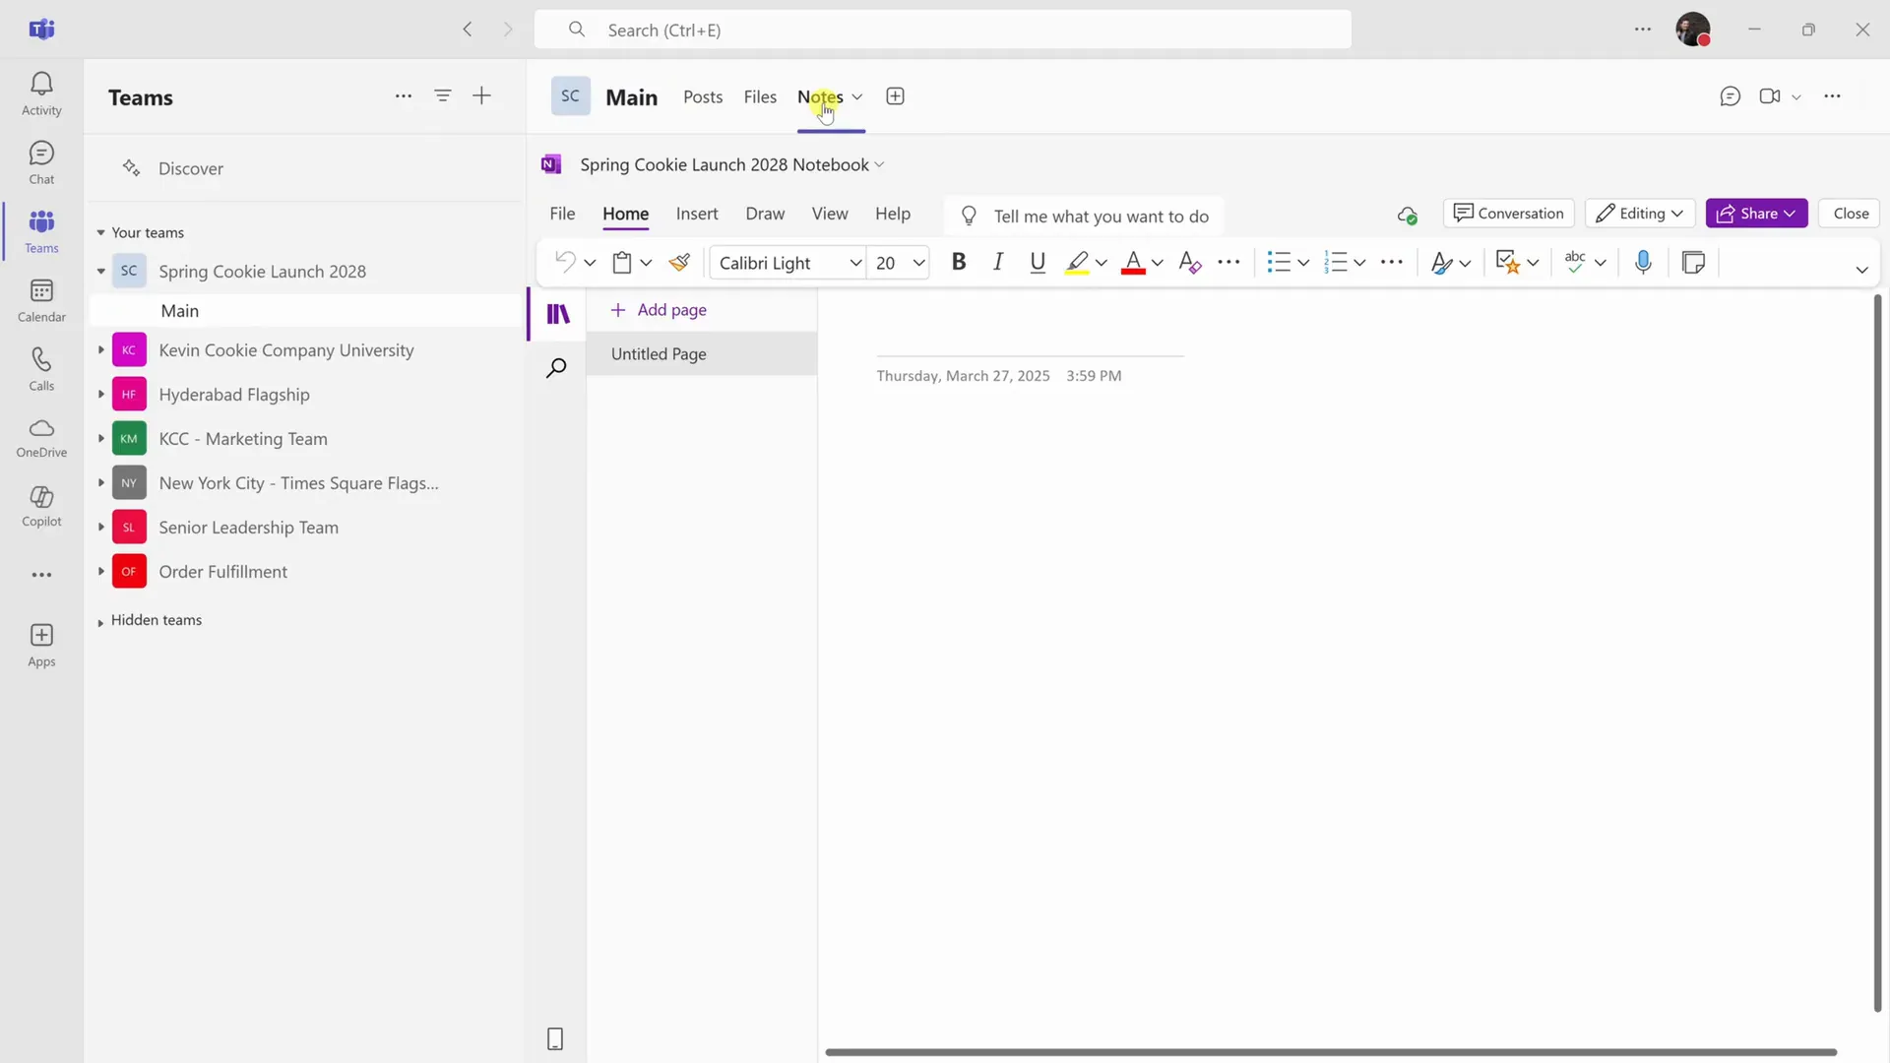The image size is (1890, 1063).
Task: Collapse the Your teams section
Action: (100, 232)
